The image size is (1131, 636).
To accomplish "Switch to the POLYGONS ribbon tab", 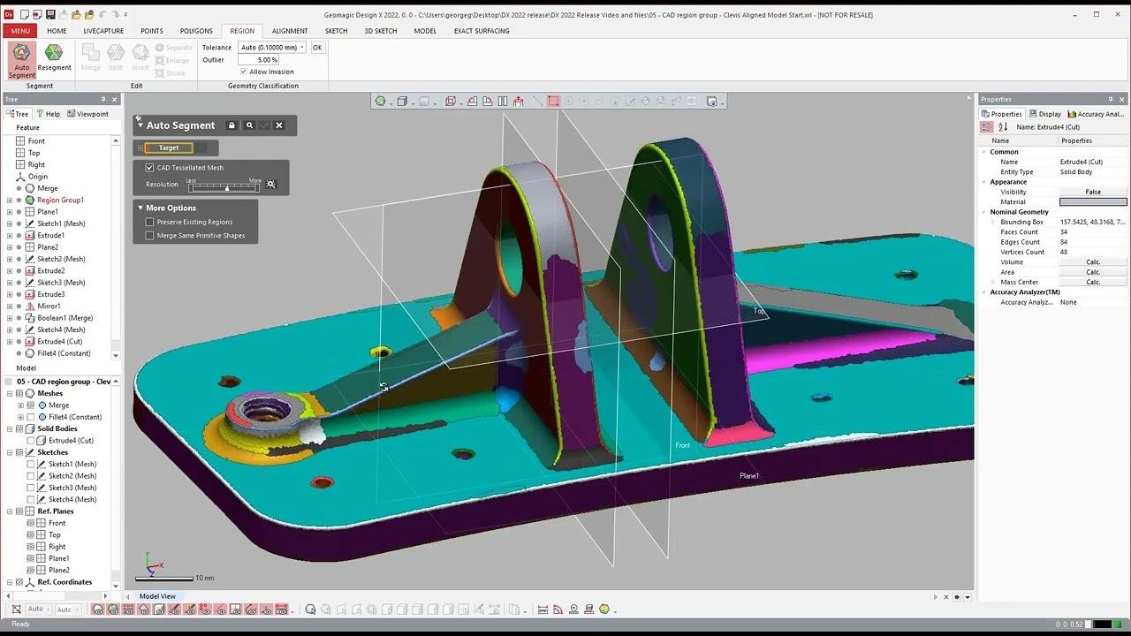I will coord(196,31).
